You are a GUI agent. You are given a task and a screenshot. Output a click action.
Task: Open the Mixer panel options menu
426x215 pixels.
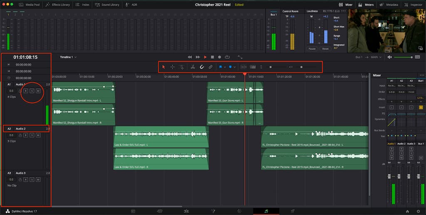(422, 75)
